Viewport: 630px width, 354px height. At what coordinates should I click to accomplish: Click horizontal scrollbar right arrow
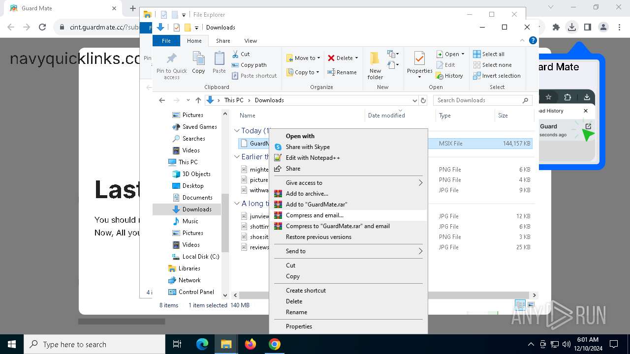coord(534,295)
